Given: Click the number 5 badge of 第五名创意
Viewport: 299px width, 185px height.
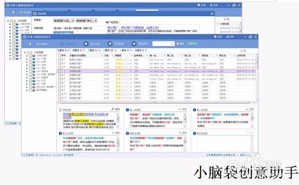Looking at the screenshot, I should pos(194,133).
